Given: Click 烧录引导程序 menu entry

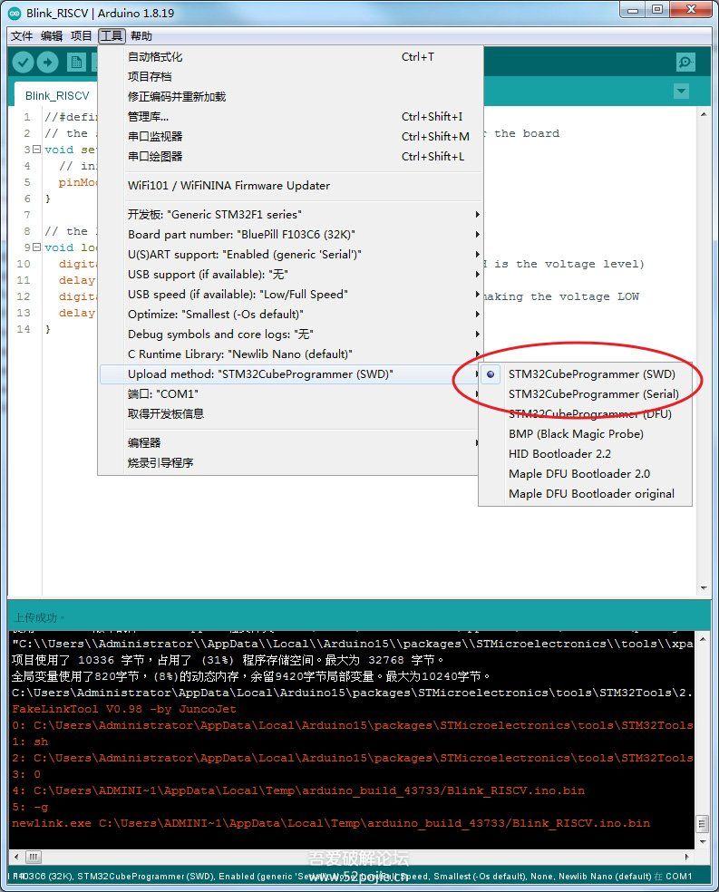Looking at the screenshot, I should pyautogui.click(x=290, y=462).
